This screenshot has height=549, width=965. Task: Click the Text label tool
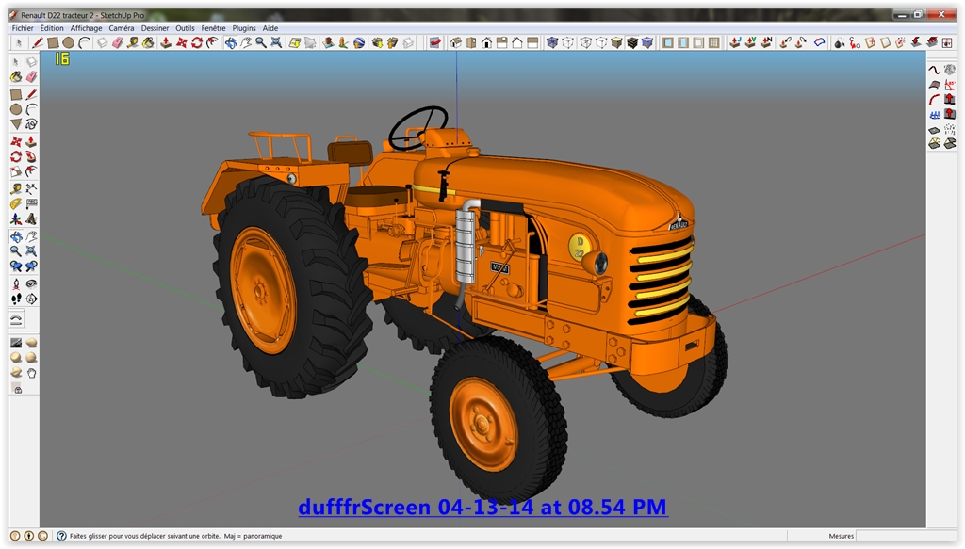click(x=31, y=203)
